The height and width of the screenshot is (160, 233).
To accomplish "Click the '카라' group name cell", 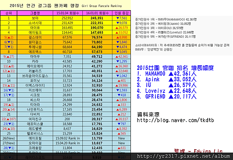I will pos(35,61).
